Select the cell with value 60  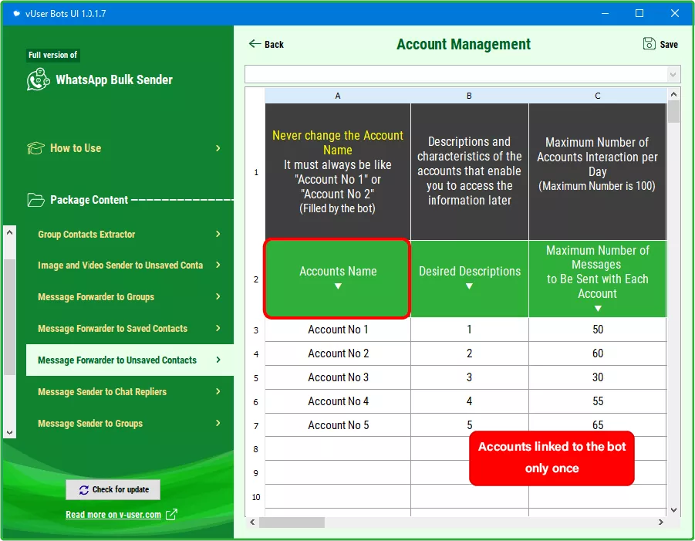tap(598, 353)
